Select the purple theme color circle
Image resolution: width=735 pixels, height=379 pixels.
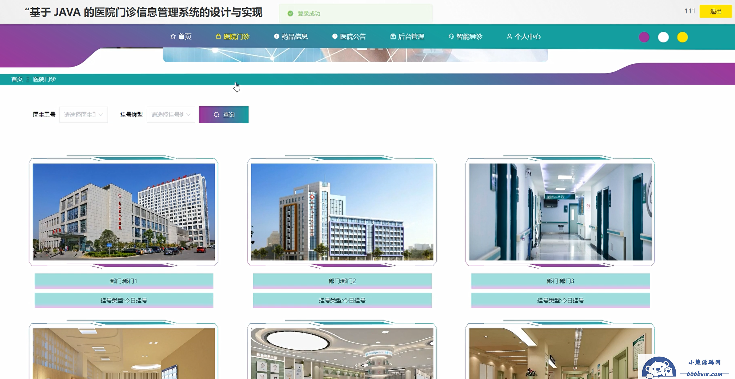pos(644,37)
